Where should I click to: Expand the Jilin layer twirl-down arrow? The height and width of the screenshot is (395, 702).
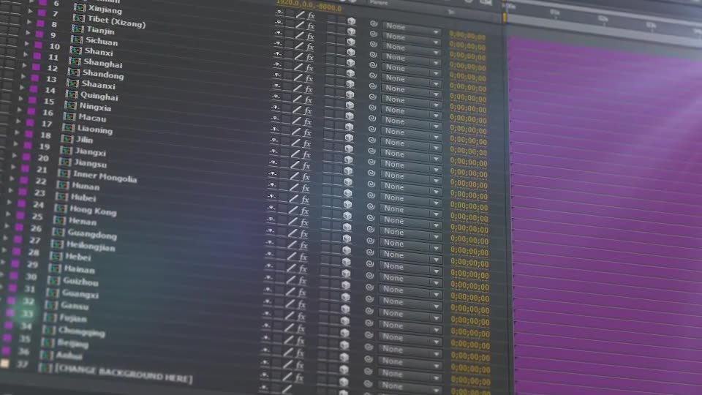point(18,132)
